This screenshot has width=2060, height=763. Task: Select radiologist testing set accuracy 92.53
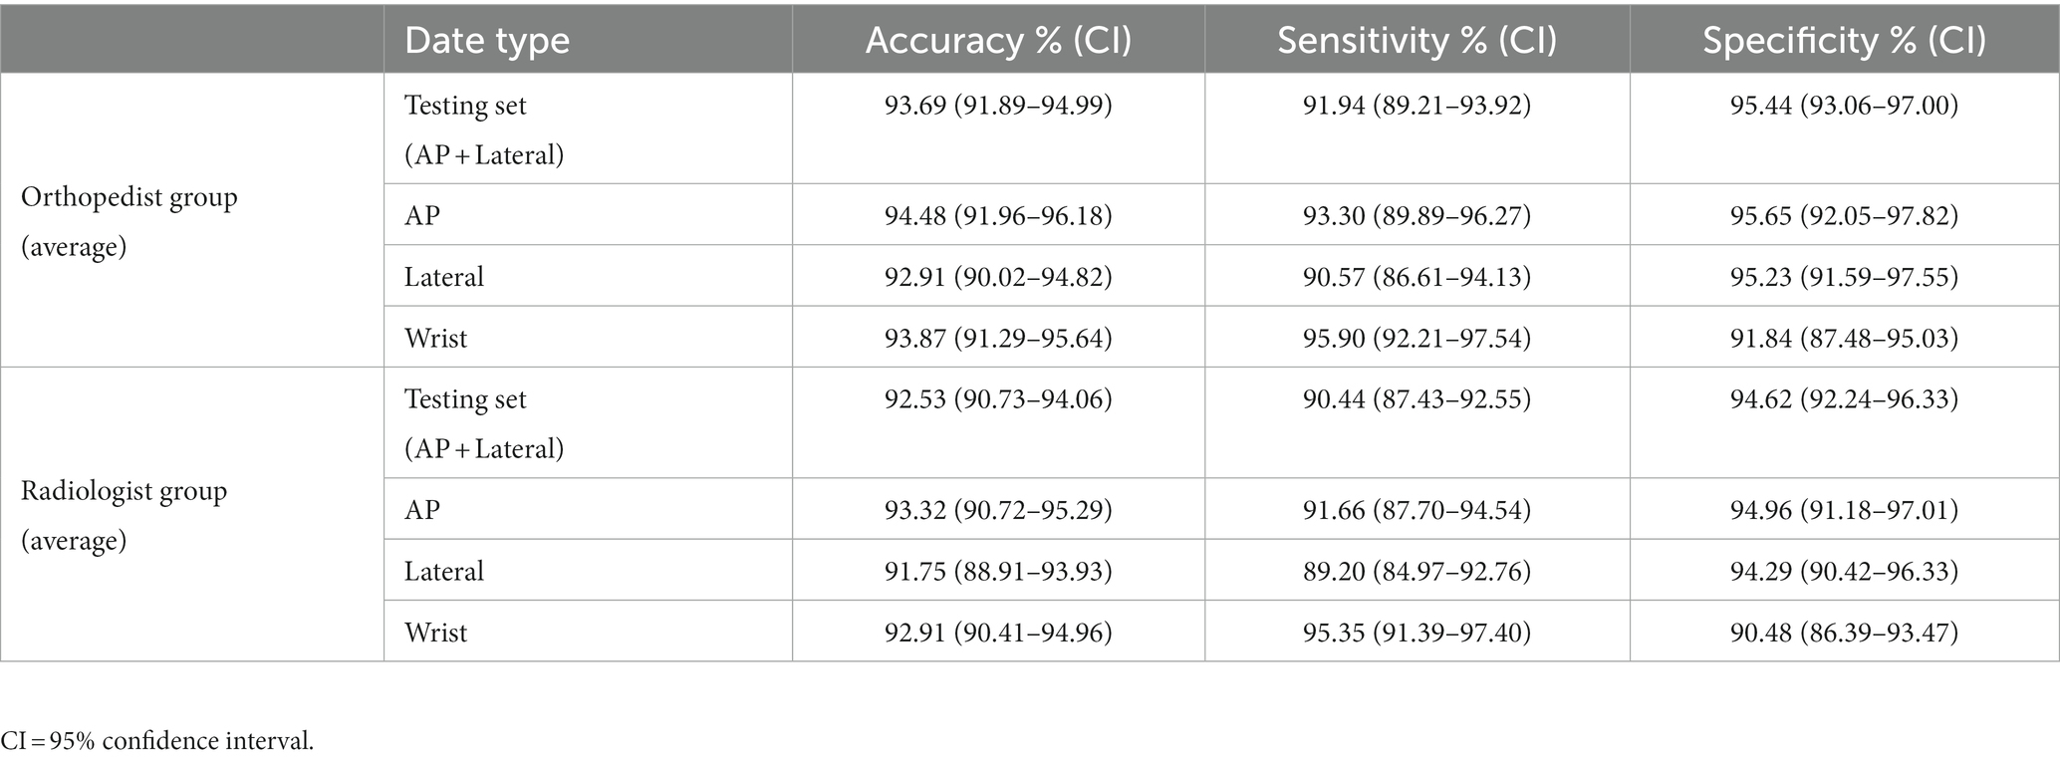(998, 399)
